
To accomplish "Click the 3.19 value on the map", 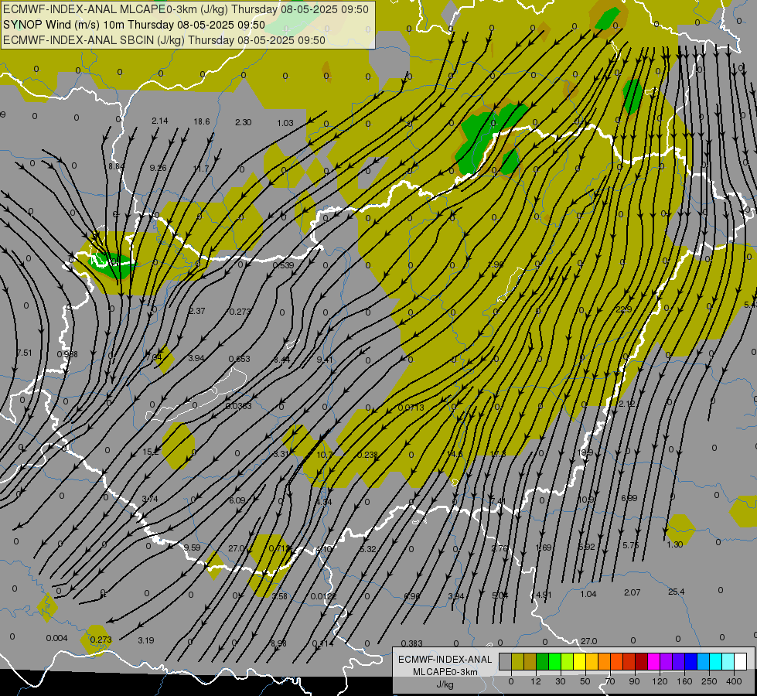I will [146, 640].
